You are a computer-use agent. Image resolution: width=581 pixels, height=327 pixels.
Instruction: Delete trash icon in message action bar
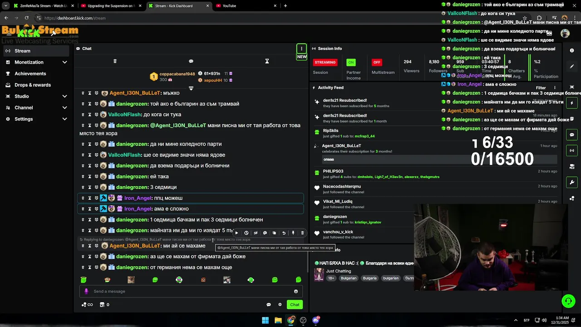point(302,233)
